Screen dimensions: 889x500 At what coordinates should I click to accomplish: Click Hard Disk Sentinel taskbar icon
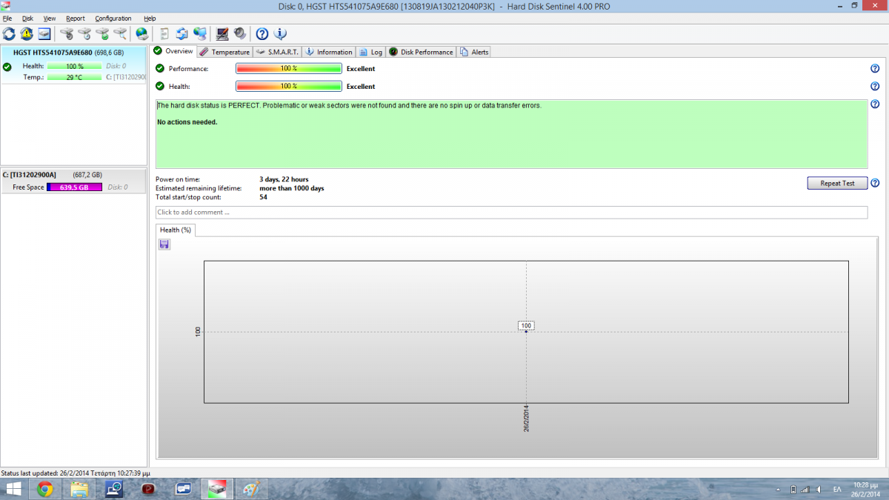click(x=218, y=489)
